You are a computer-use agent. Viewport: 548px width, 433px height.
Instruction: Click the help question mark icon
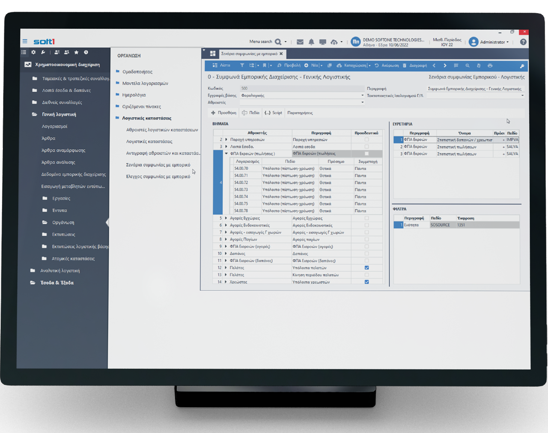click(x=523, y=42)
